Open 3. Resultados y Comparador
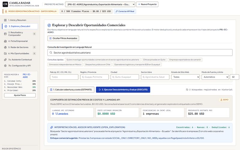 pyautogui.click(x=20, y=34)
